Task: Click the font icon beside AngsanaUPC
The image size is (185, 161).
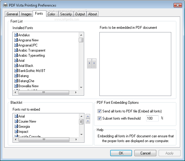Action: click(x=16, y=45)
